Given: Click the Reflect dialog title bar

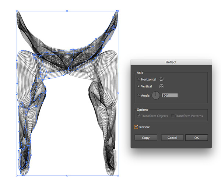Looking at the screenshot, I should tap(171, 62).
